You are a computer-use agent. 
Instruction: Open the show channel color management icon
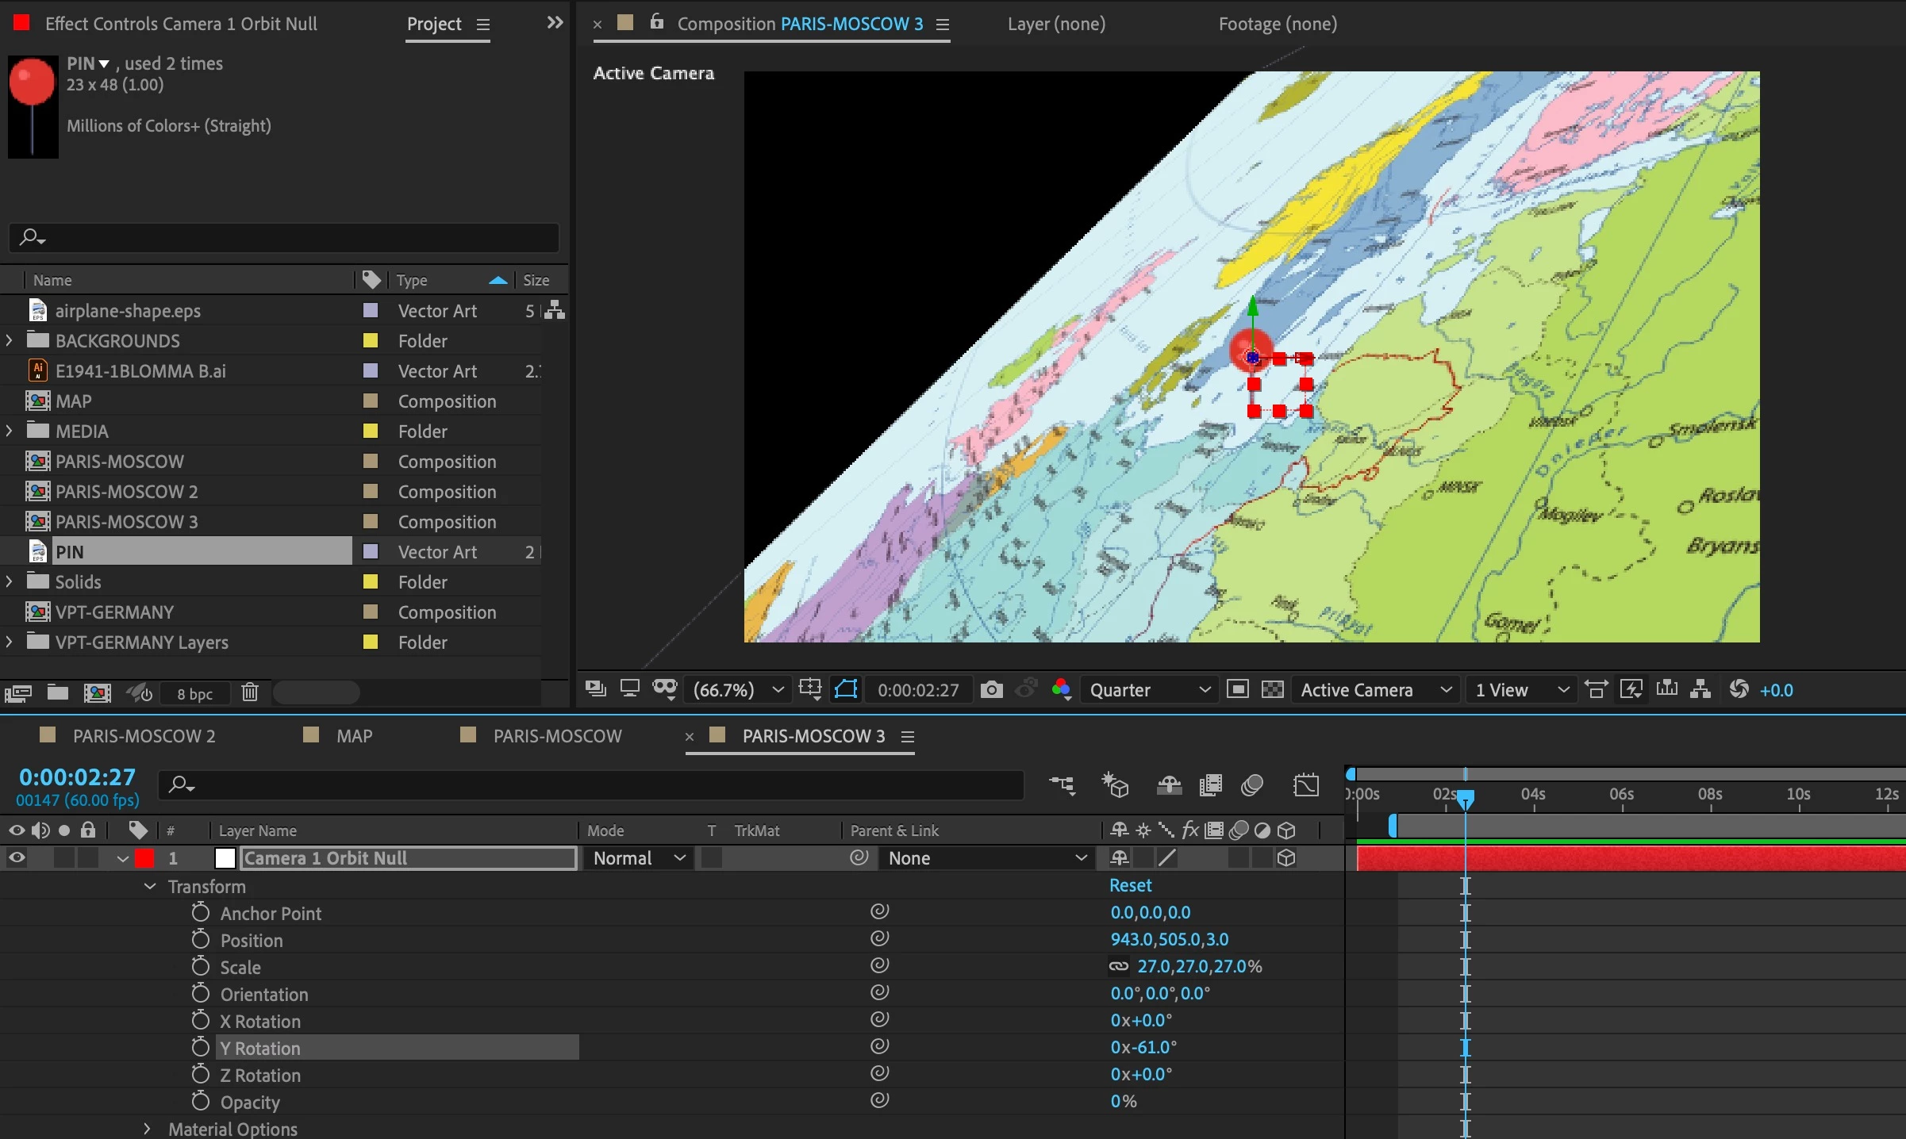coord(1062,689)
